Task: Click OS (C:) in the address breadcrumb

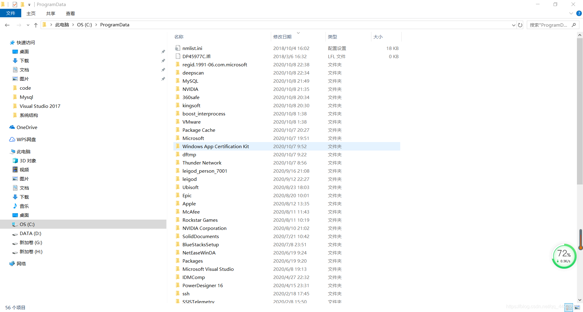Action: coord(84,25)
